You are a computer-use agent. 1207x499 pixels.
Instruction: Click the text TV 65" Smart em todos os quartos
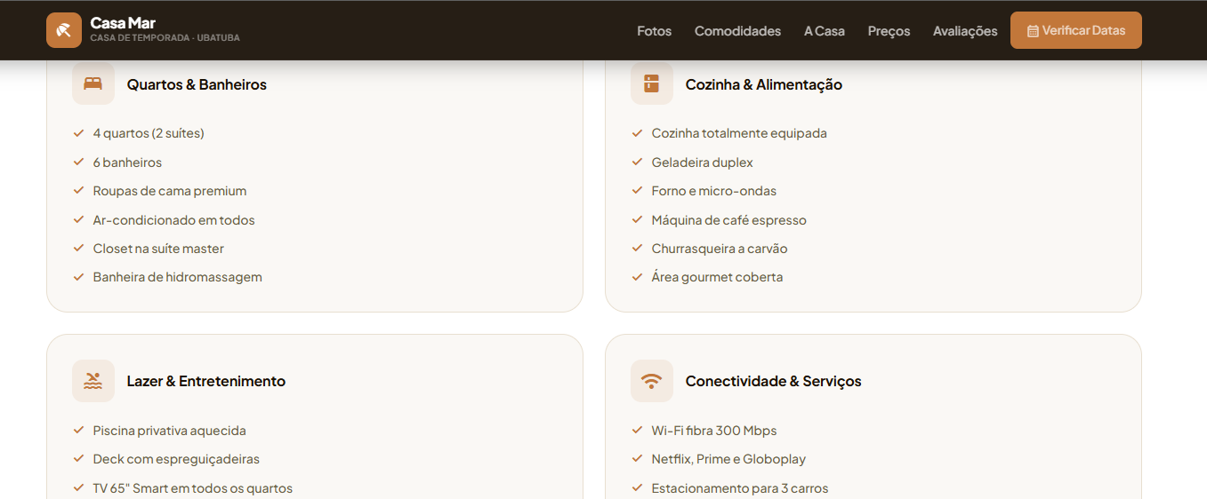pyautogui.click(x=193, y=488)
